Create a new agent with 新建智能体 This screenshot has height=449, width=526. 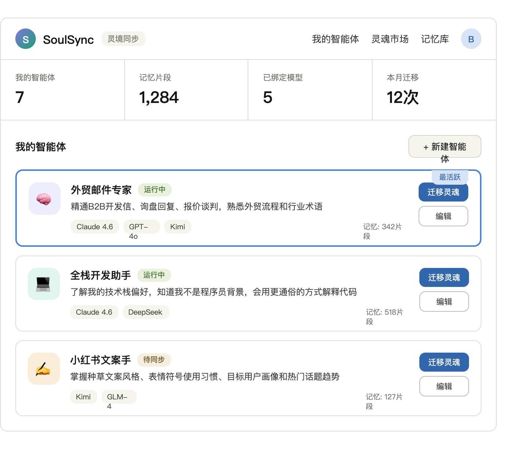click(x=445, y=147)
